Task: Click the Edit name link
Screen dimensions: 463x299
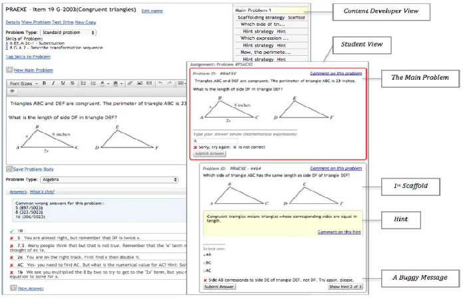Action: [x=152, y=11]
